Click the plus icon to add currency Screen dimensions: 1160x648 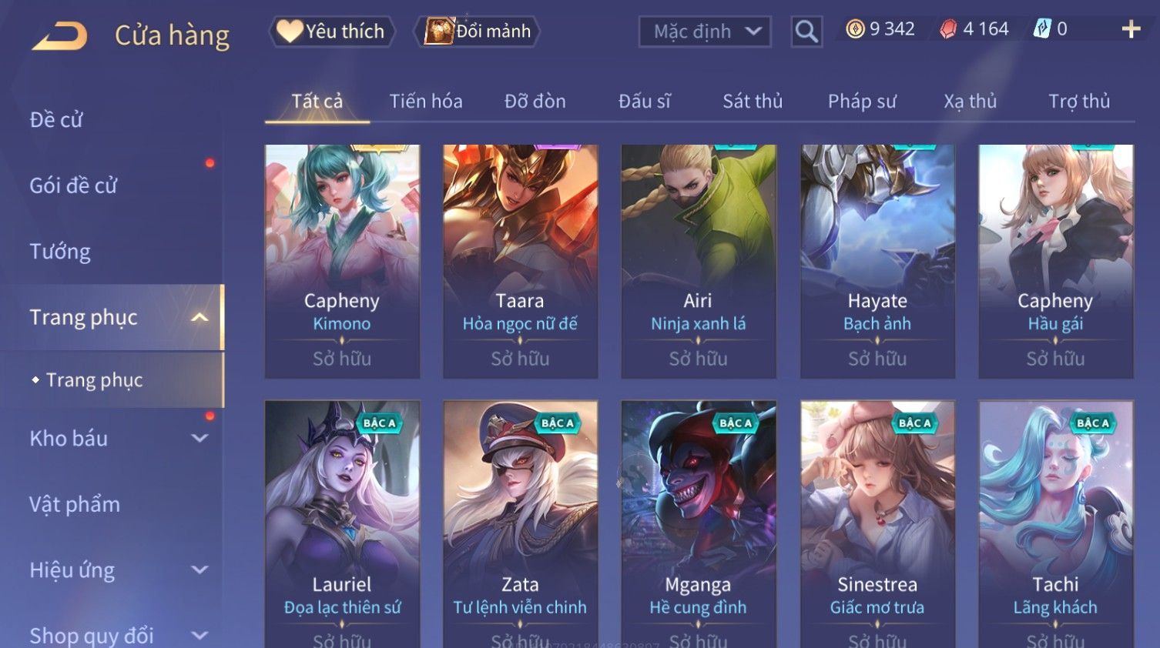pyautogui.click(x=1131, y=29)
